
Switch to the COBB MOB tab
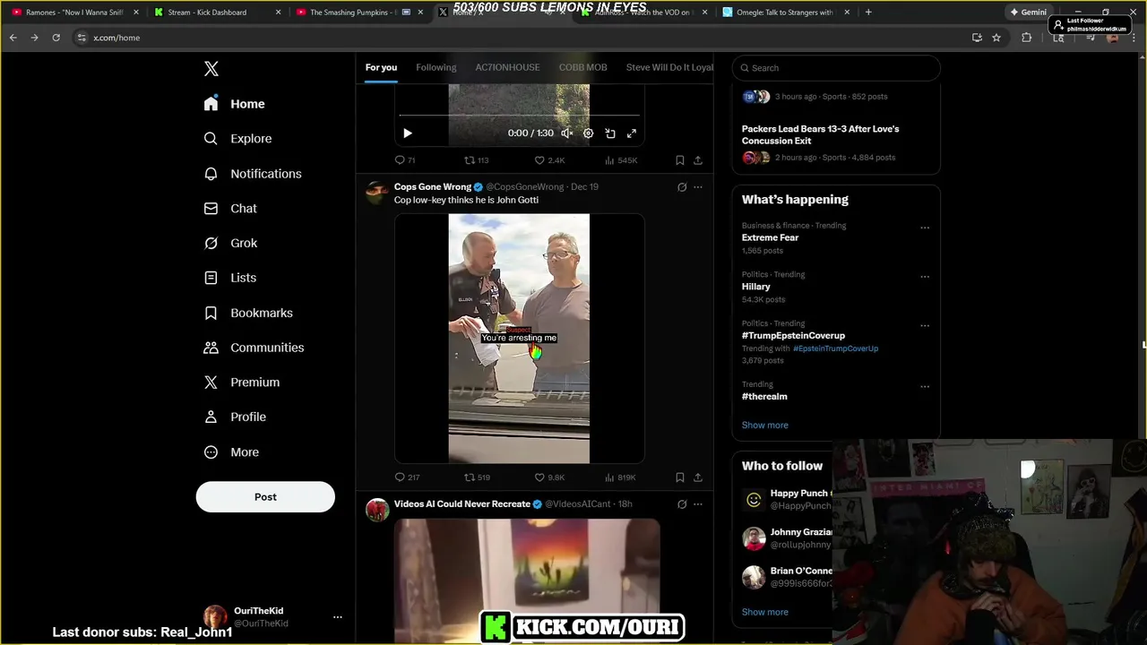pos(582,67)
